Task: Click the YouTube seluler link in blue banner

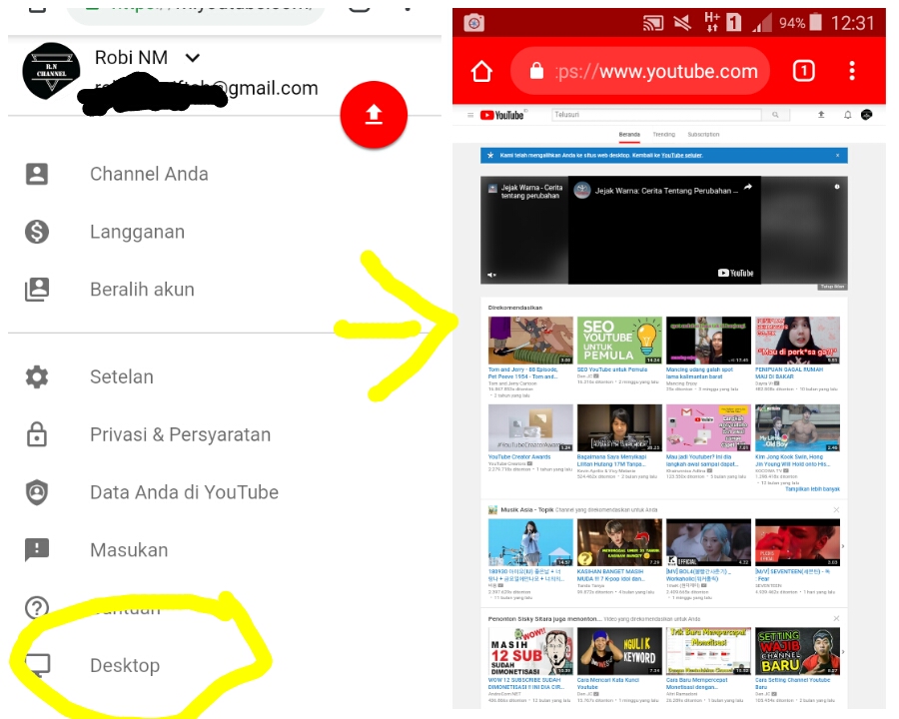Action: click(681, 157)
